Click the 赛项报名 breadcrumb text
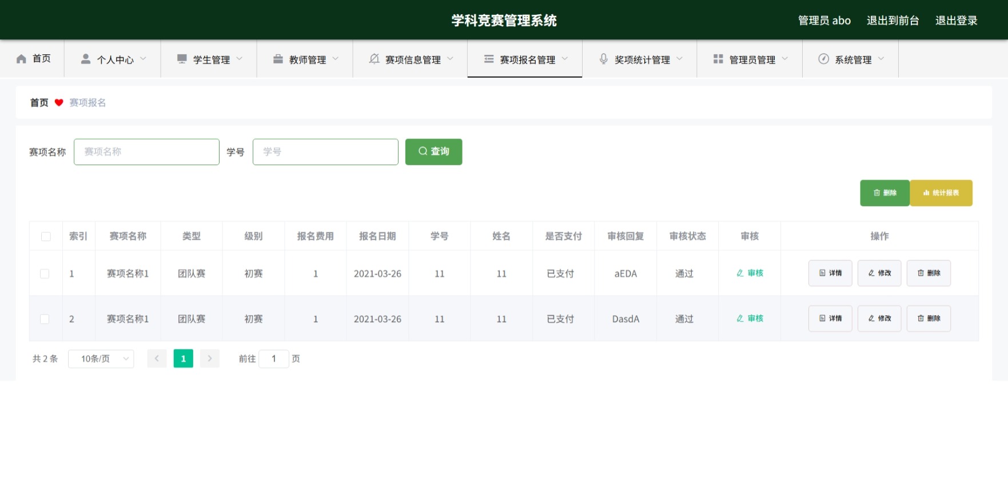This screenshot has height=482, width=1008. click(87, 103)
